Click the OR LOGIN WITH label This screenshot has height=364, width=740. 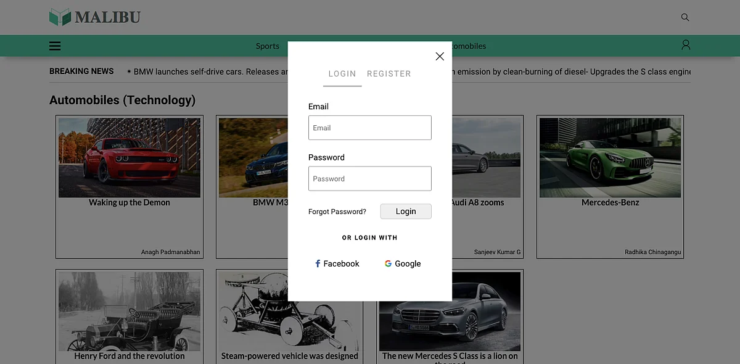tap(370, 238)
